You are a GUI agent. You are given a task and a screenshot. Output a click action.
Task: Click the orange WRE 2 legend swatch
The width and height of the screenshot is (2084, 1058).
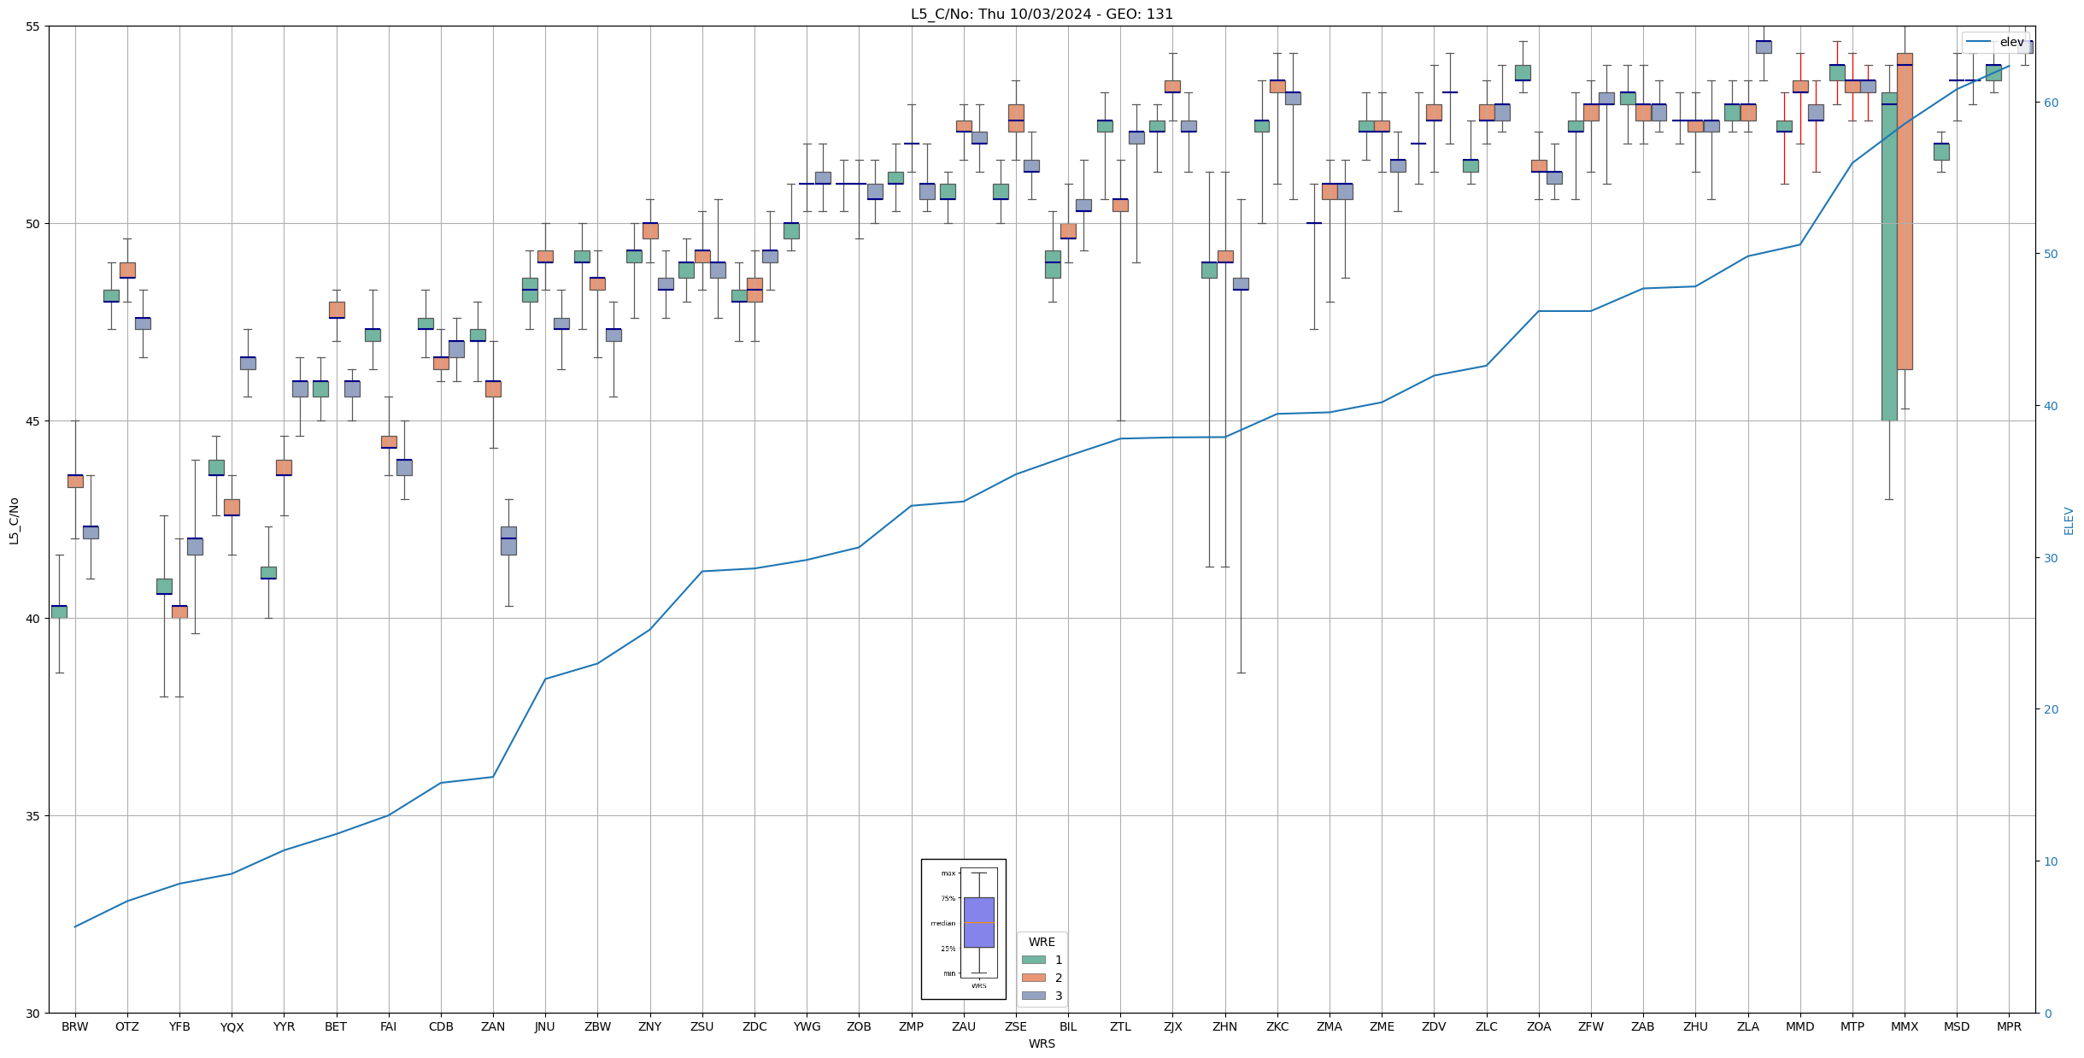pyautogui.click(x=1033, y=978)
